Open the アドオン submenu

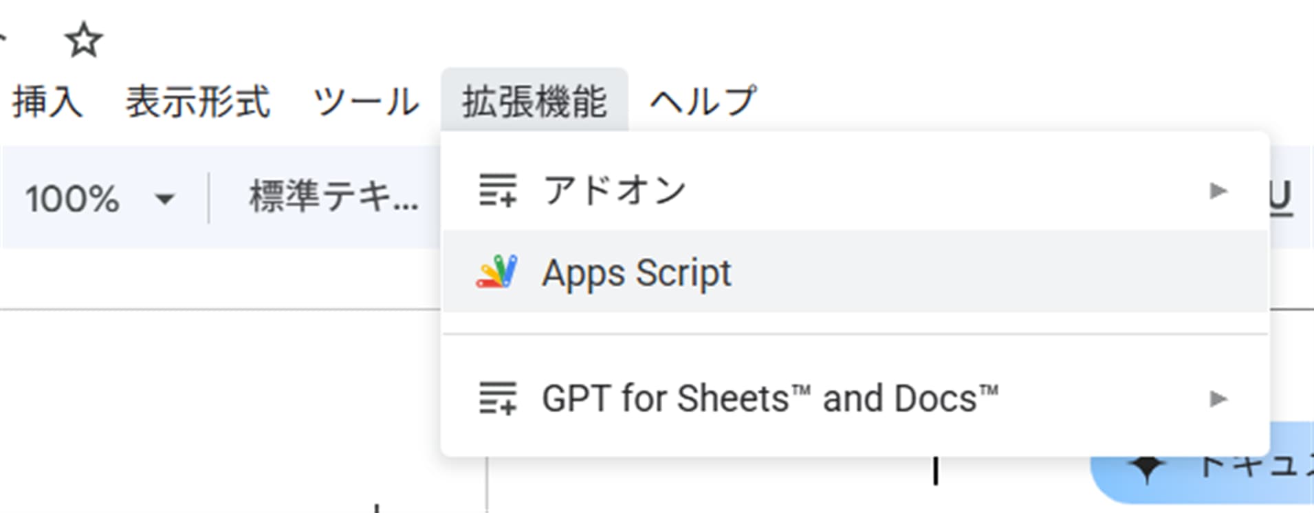(x=855, y=190)
